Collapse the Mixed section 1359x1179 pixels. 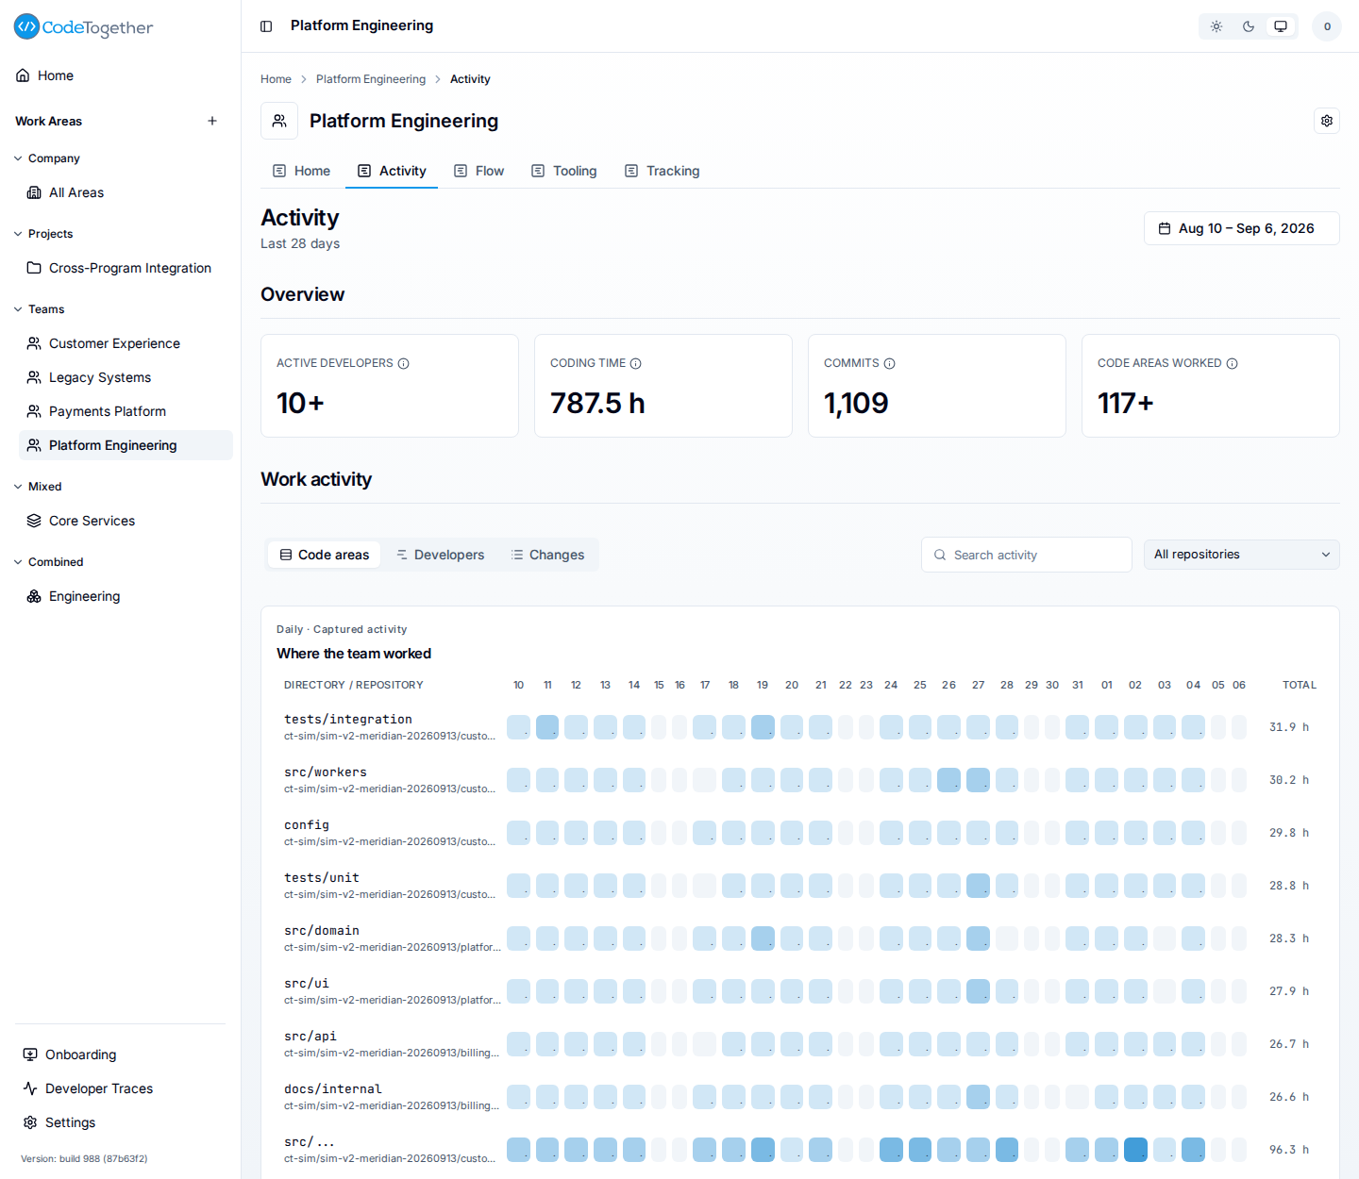point(38,487)
